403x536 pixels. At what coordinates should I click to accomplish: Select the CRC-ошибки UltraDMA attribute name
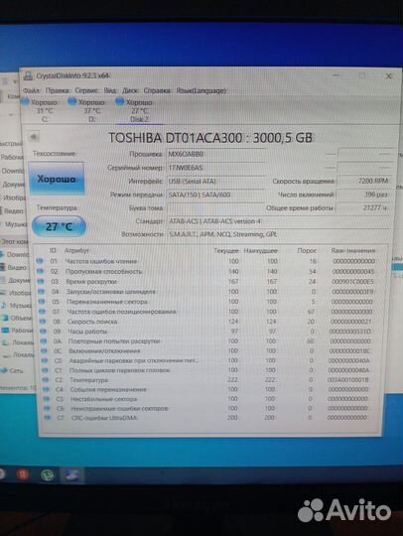click(104, 418)
